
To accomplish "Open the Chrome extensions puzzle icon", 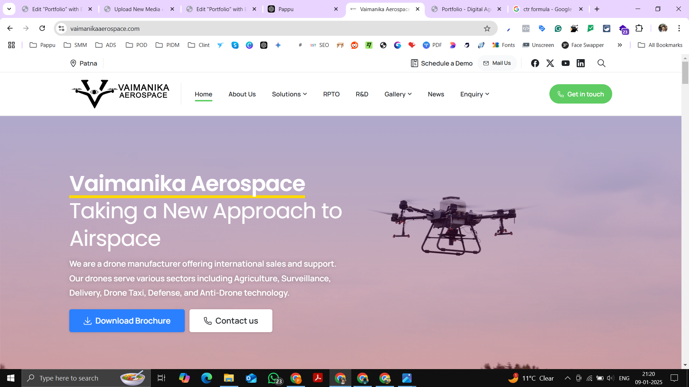I will pos(639,28).
